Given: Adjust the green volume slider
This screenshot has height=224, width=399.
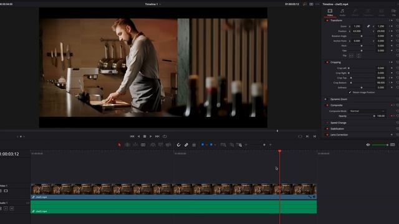Looking at the screenshot, I should point(380,145).
